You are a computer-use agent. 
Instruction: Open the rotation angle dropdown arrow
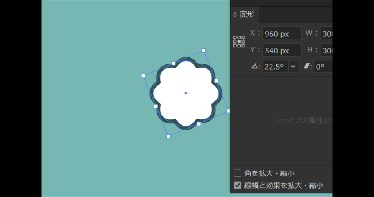[x=293, y=67]
